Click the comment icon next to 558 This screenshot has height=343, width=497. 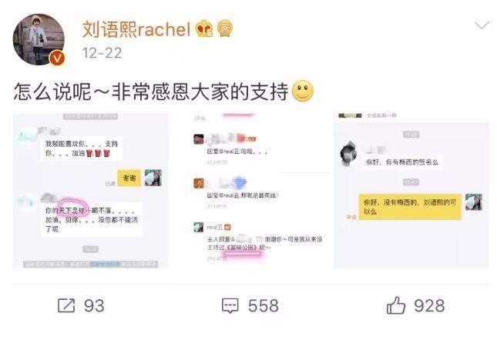[x=230, y=305]
